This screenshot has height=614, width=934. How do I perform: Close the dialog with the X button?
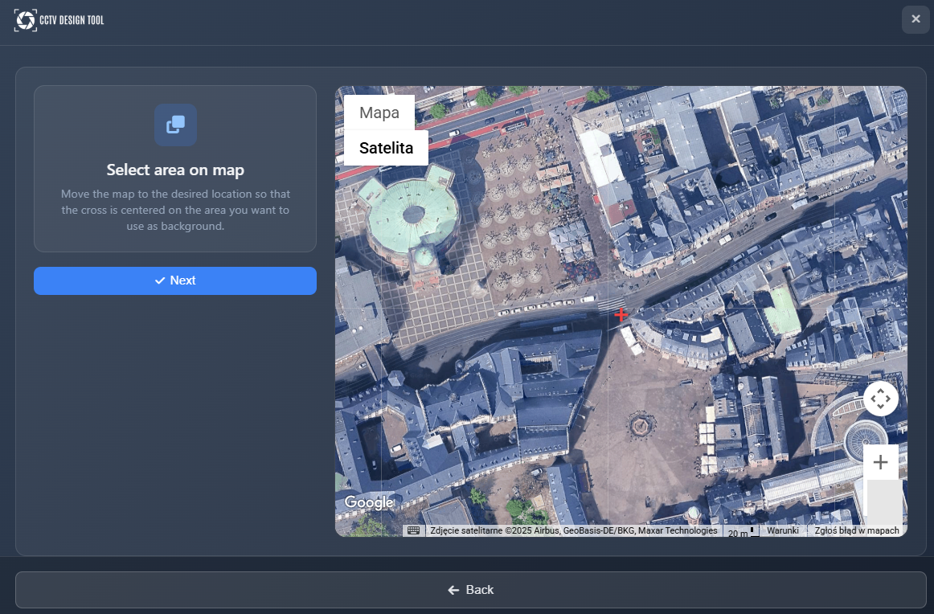click(915, 19)
